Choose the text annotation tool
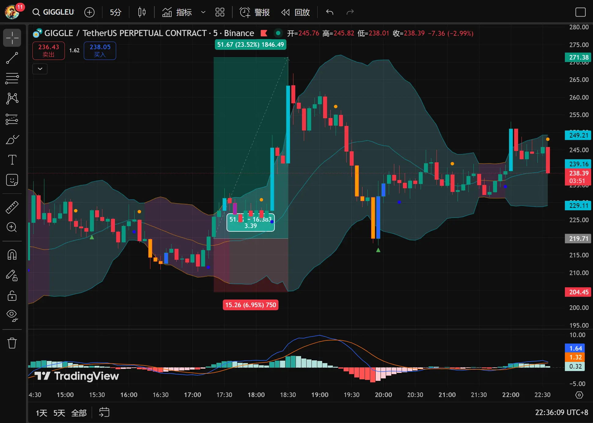The height and width of the screenshot is (423, 593). tap(12, 160)
